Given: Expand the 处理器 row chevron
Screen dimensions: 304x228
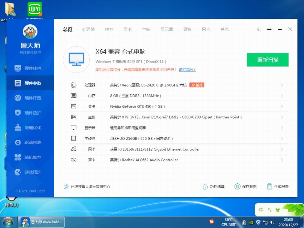Looking at the screenshot, I should coord(282,85).
